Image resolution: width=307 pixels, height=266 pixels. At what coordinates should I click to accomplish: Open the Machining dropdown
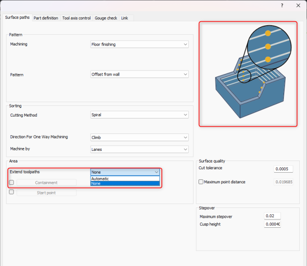(139, 44)
